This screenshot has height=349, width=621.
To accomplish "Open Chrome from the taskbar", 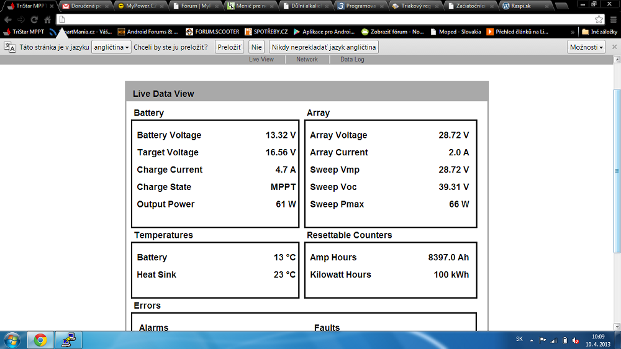I will pyautogui.click(x=40, y=340).
